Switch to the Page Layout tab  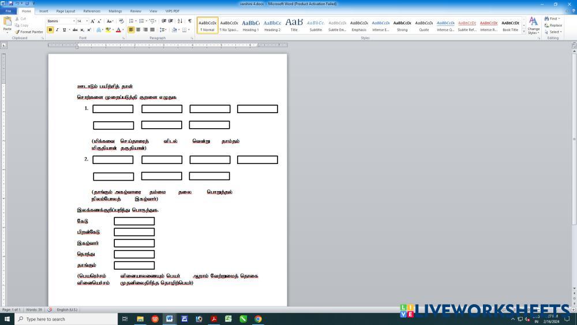point(65,11)
